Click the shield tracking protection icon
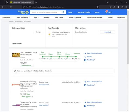 tap(24, 7)
